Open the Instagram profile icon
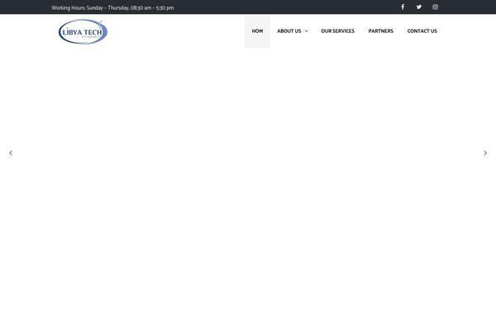The width and height of the screenshot is (496, 330). (x=436, y=7)
